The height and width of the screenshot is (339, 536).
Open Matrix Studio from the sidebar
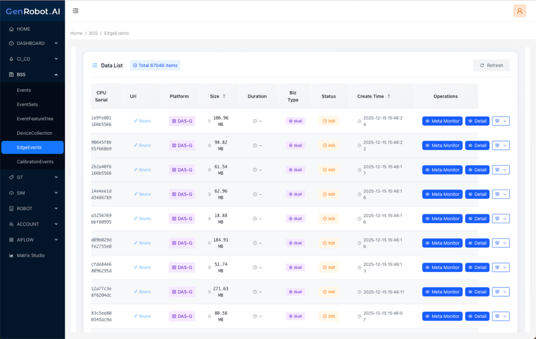[31, 255]
